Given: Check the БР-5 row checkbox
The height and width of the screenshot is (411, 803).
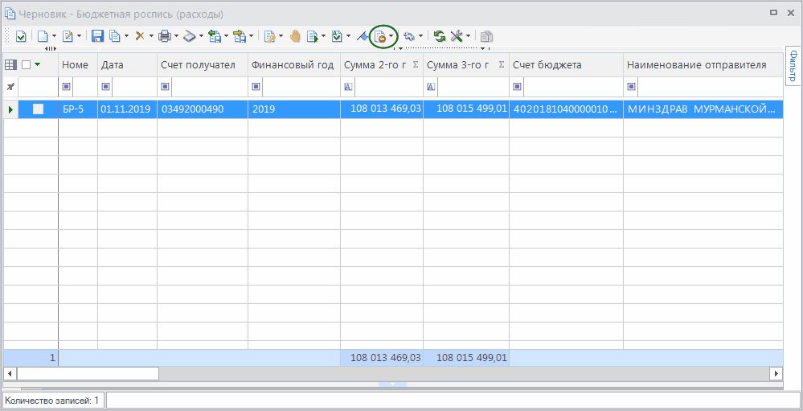Looking at the screenshot, I should pyautogui.click(x=38, y=109).
